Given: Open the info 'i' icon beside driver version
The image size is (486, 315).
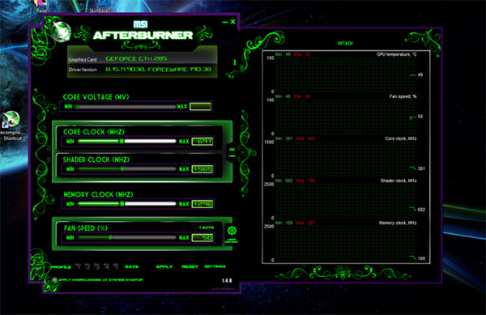Looking at the screenshot, I should (235, 62).
